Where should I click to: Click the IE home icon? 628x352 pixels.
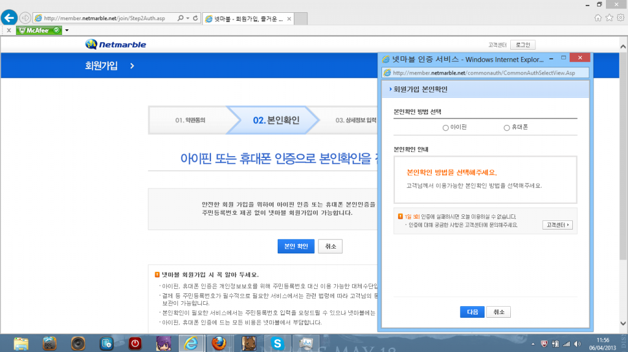(598, 18)
